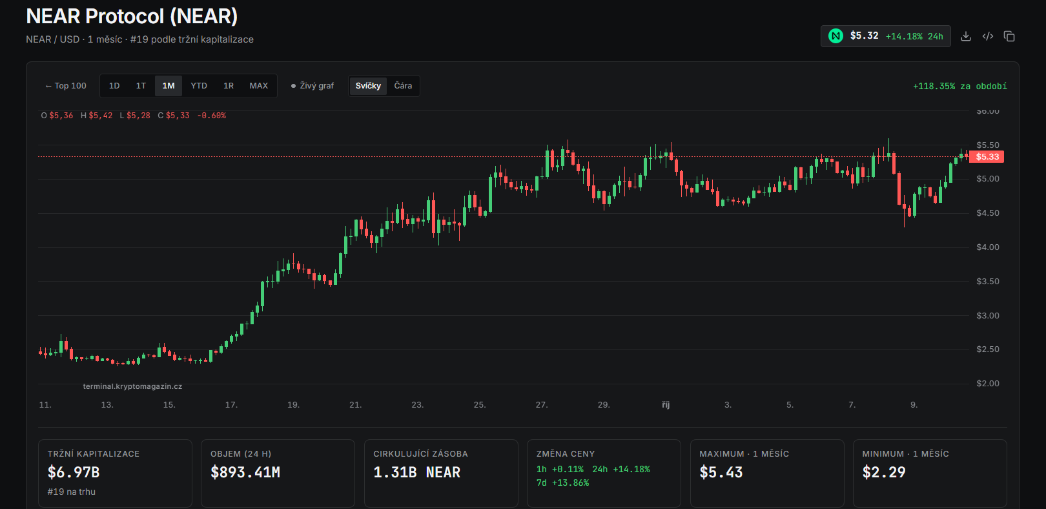Click the $6.97B market cap value

pyautogui.click(x=74, y=472)
